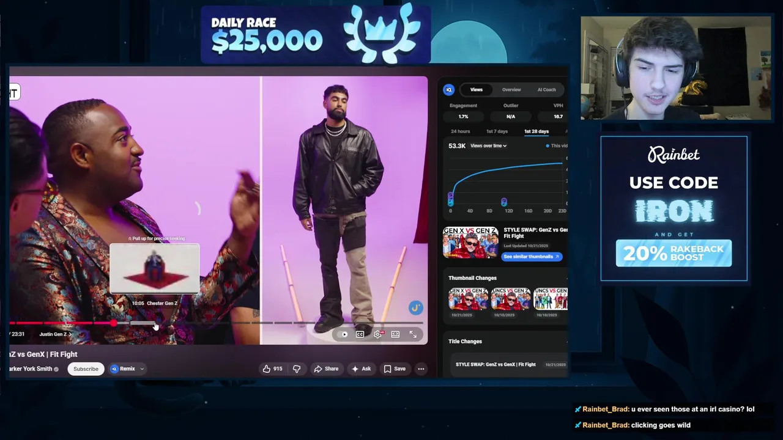The height and width of the screenshot is (440, 783).
Task: Select the Views tab in the stats panel
Action: 476,90
